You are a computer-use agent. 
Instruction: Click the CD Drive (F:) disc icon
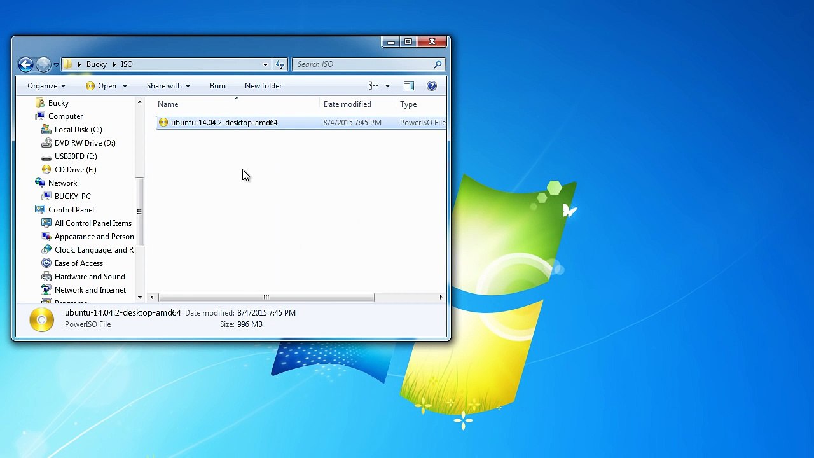(x=46, y=170)
